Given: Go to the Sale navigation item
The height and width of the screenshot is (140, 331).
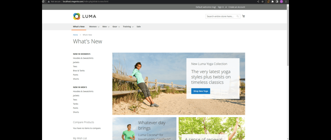Looking at the screenshot, I should 139,26.
